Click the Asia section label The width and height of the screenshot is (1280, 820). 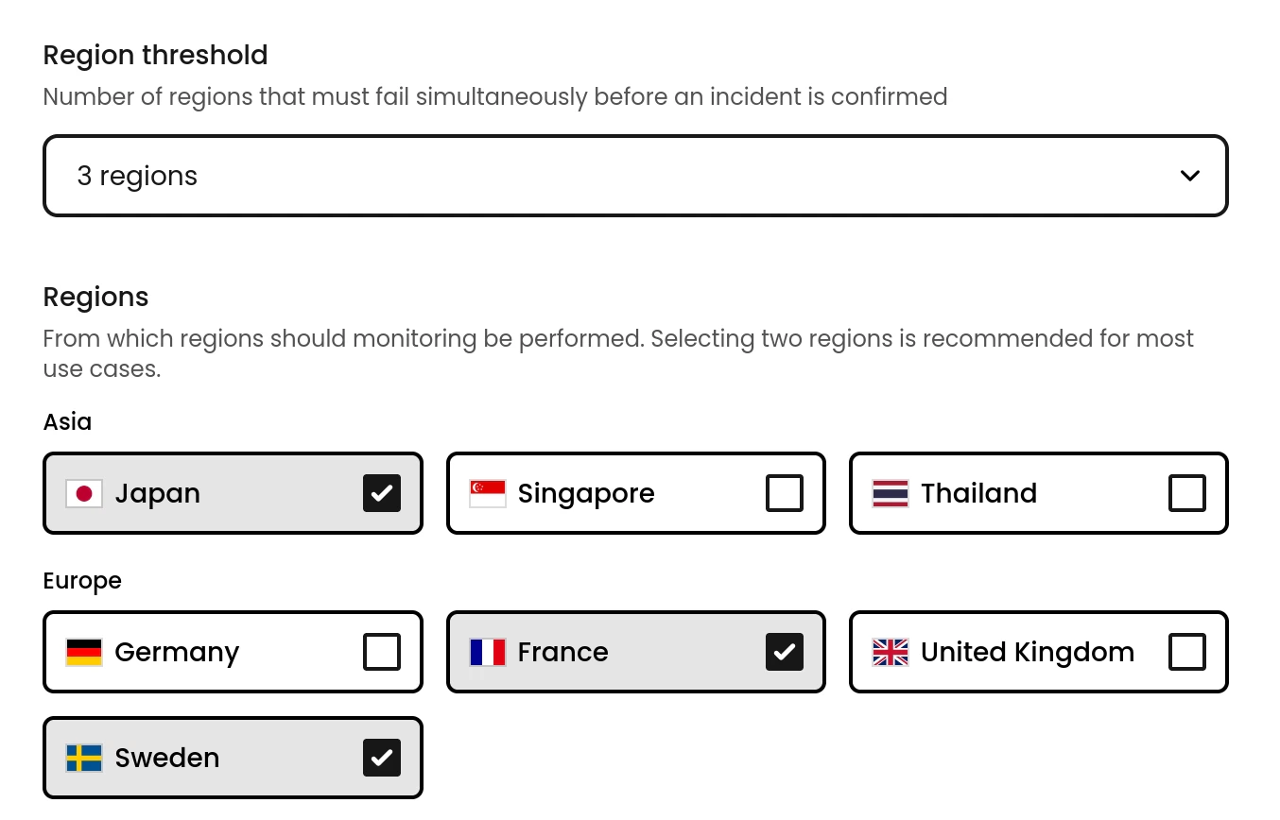click(x=67, y=421)
